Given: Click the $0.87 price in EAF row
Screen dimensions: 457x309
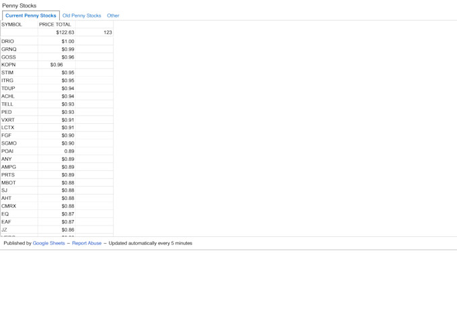Looking at the screenshot, I should [56, 222].
